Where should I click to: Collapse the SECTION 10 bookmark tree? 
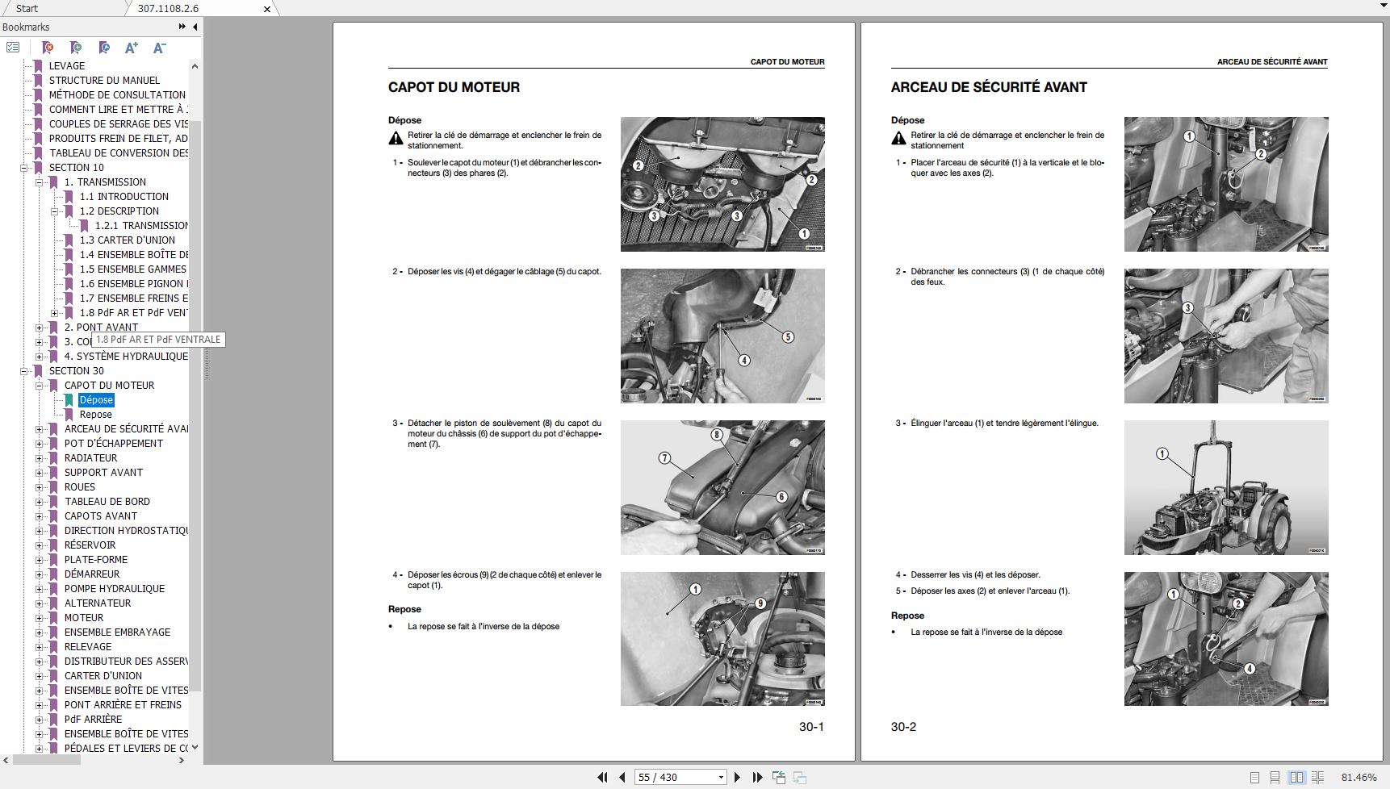[x=24, y=168]
